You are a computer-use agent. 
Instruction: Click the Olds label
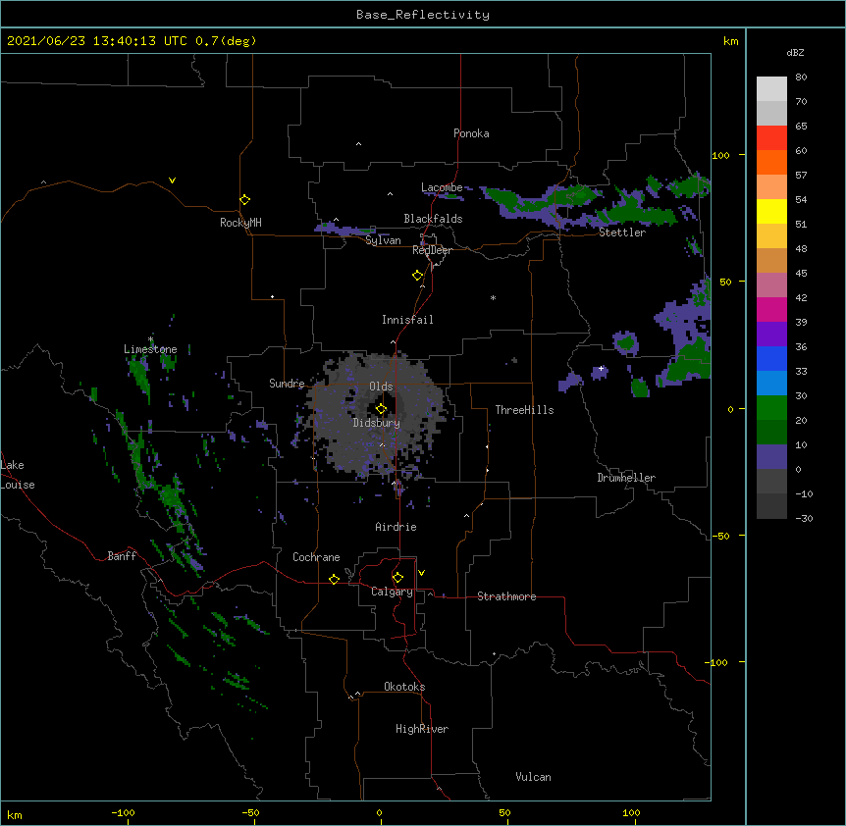pos(381,387)
